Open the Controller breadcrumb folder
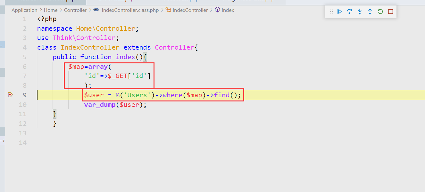Image resolution: width=425 pixels, height=192 pixels. [x=75, y=10]
